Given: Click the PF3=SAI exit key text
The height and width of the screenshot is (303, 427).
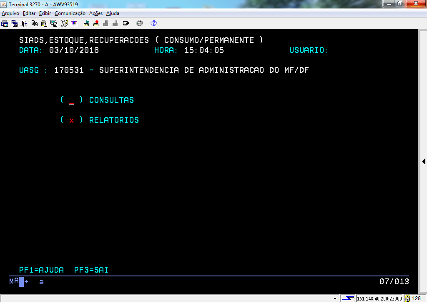Looking at the screenshot, I should point(91,270).
